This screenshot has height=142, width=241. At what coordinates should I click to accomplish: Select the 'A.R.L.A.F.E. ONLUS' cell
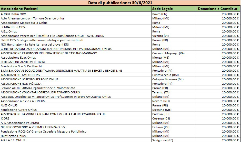pyautogui.click(x=76, y=140)
